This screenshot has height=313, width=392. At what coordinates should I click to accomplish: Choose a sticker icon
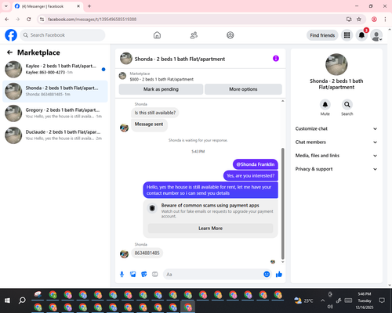(x=143, y=274)
